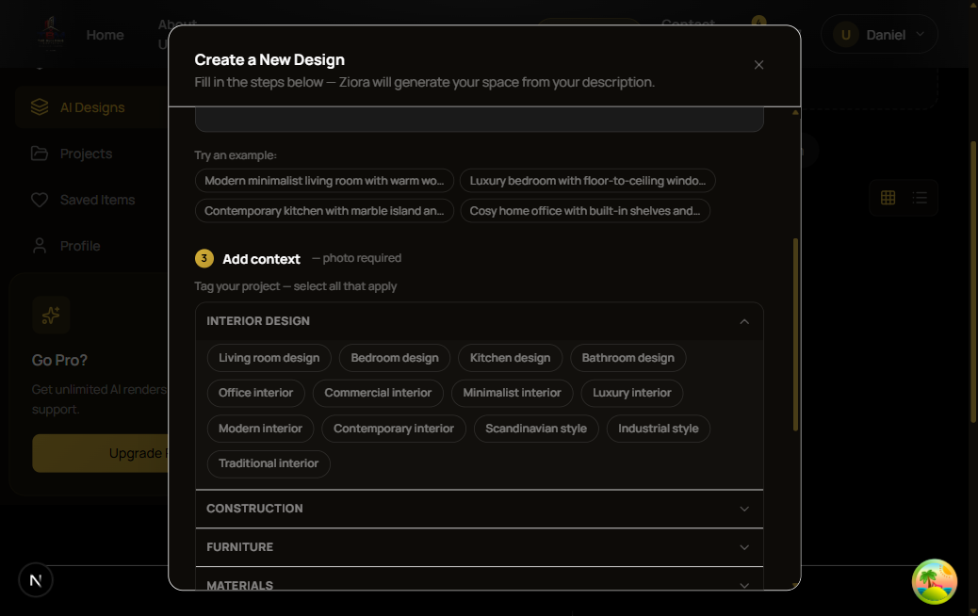Collapse the INTERIOR DESIGN section
The width and height of the screenshot is (978, 616).
[x=479, y=321]
